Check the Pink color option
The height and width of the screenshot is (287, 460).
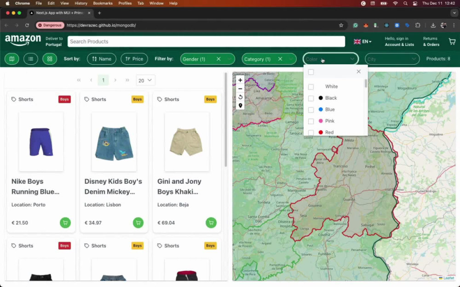(x=311, y=121)
